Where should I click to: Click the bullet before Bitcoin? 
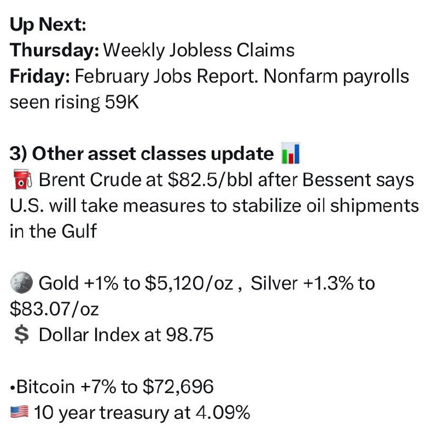[13, 388]
